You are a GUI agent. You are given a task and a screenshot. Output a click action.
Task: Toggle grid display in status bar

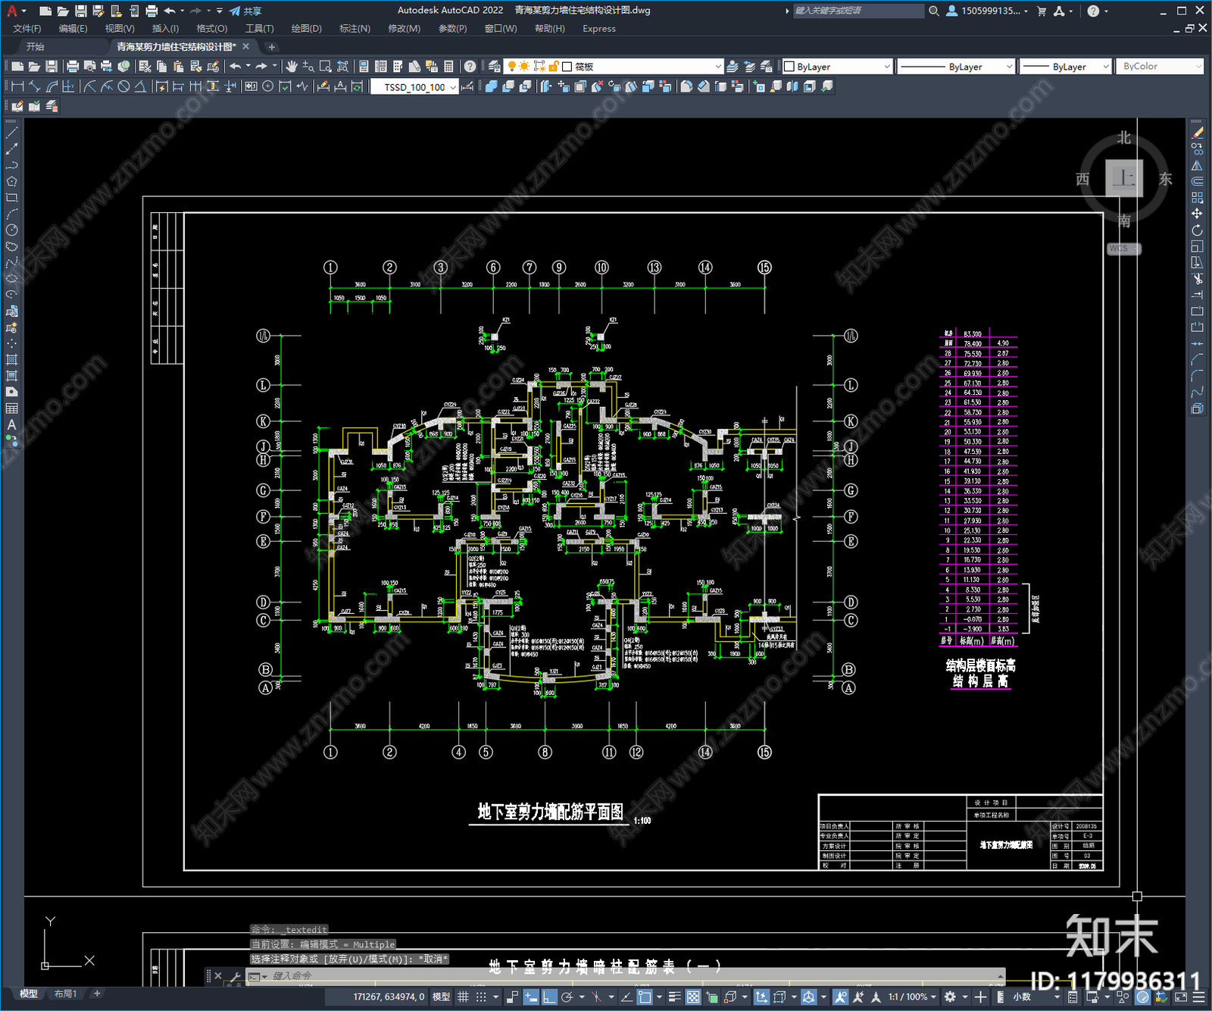pos(463,997)
